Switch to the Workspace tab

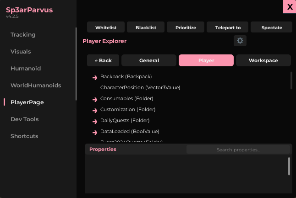click(x=263, y=60)
